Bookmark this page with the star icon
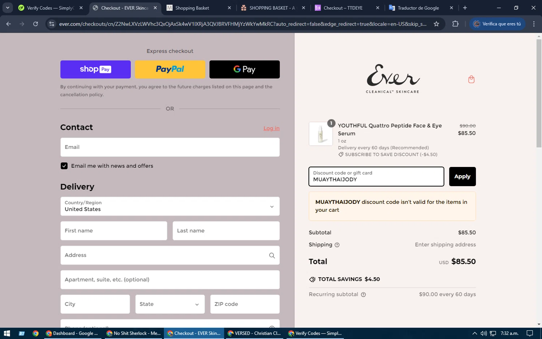Screen dimensions: 542x339 pyautogui.click(x=436, y=24)
